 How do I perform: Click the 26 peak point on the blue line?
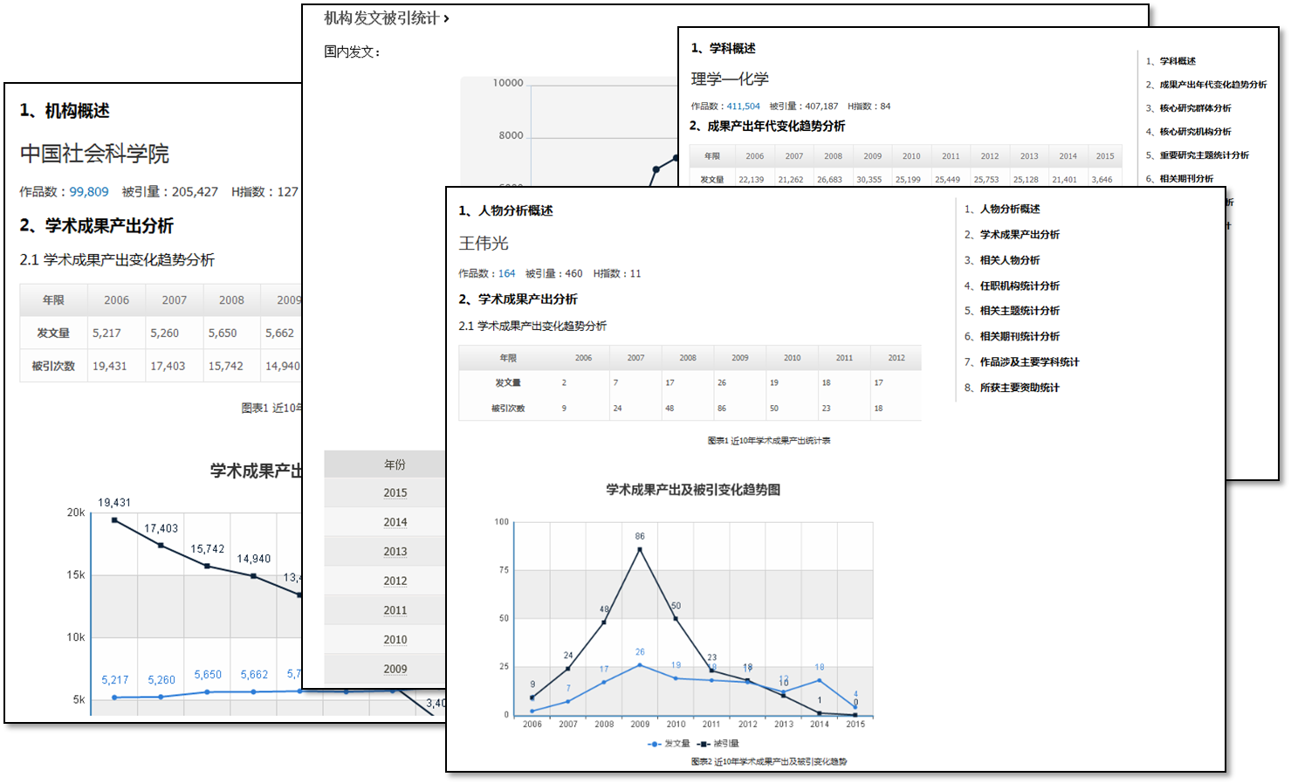[640, 665]
